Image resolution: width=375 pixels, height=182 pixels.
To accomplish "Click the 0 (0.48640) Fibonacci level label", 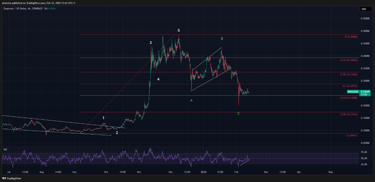I will tap(351, 37).
